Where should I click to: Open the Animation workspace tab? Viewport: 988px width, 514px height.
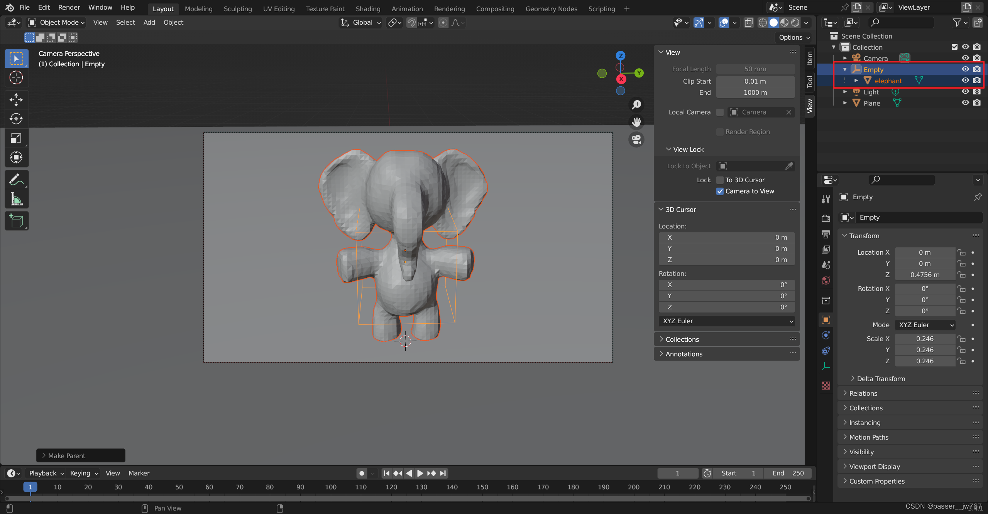[406, 8]
